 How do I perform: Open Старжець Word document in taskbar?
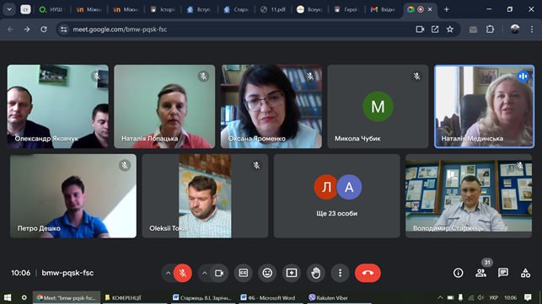pos(202,297)
